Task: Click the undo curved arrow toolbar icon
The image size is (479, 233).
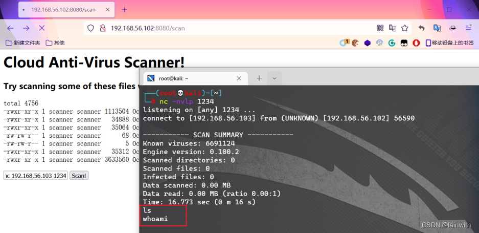Action: coord(422,28)
